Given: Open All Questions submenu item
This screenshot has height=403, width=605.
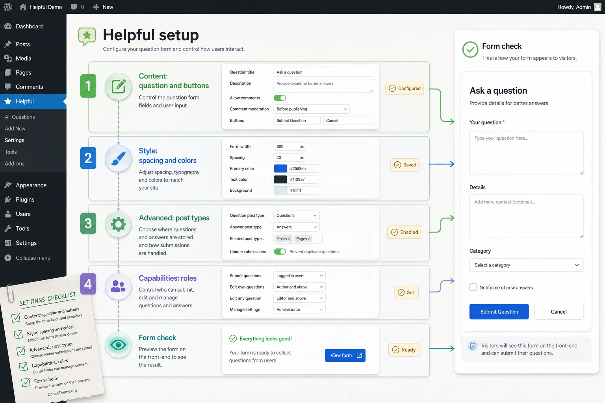Looking at the screenshot, I should point(20,117).
